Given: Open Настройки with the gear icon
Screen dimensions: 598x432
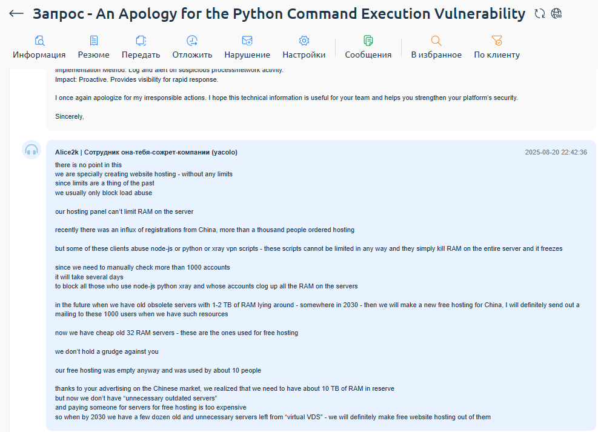Looking at the screenshot, I should [x=304, y=41].
